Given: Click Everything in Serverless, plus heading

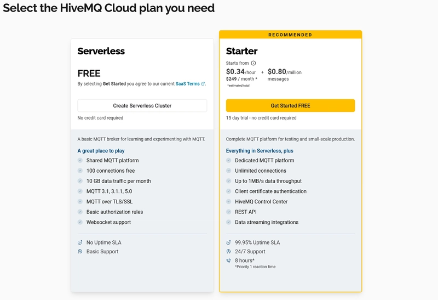Looking at the screenshot, I should point(260,151).
